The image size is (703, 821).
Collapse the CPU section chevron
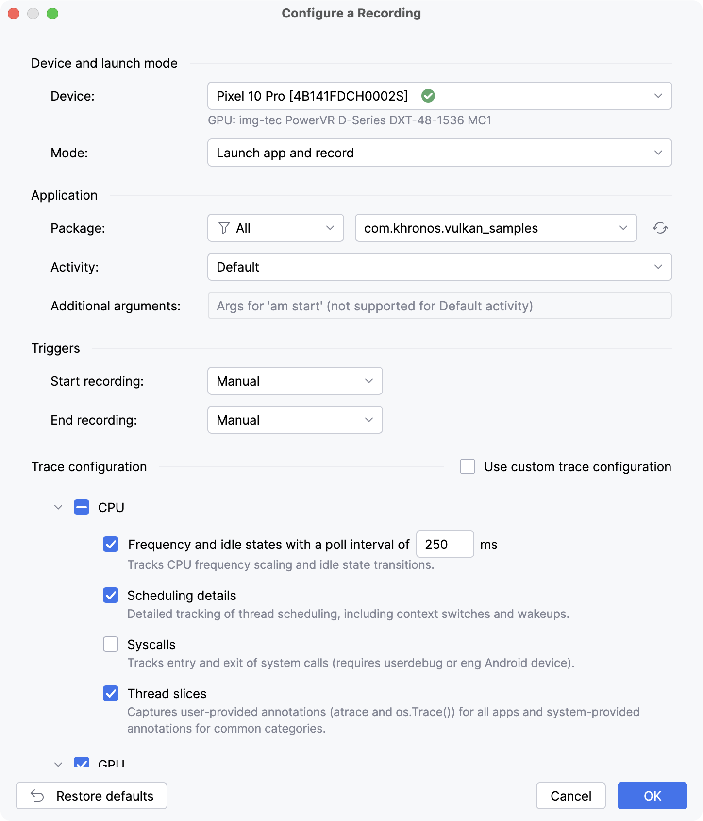58,507
